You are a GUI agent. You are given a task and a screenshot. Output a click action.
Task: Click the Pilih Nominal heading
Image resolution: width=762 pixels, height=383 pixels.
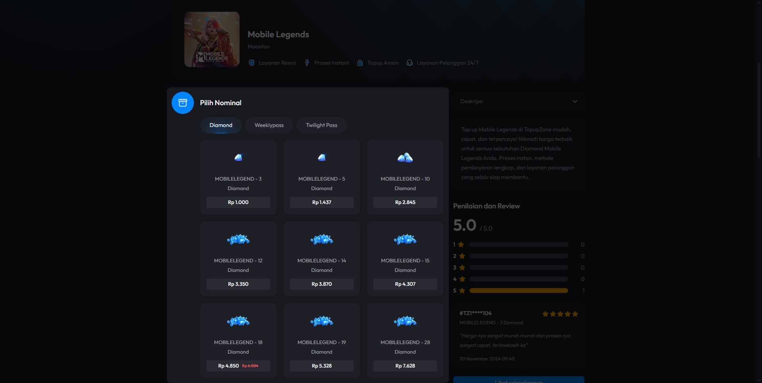[220, 103]
